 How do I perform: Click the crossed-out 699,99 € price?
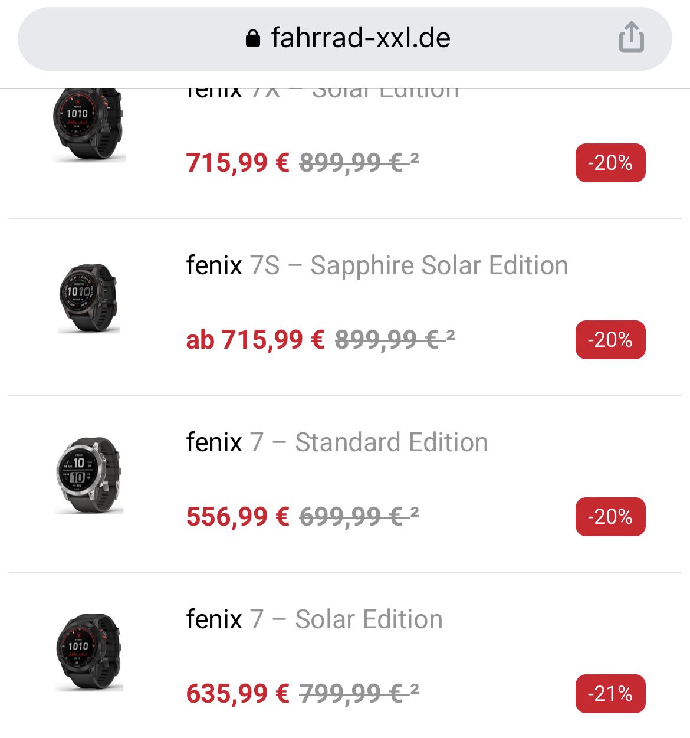click(x=351, y=517)
